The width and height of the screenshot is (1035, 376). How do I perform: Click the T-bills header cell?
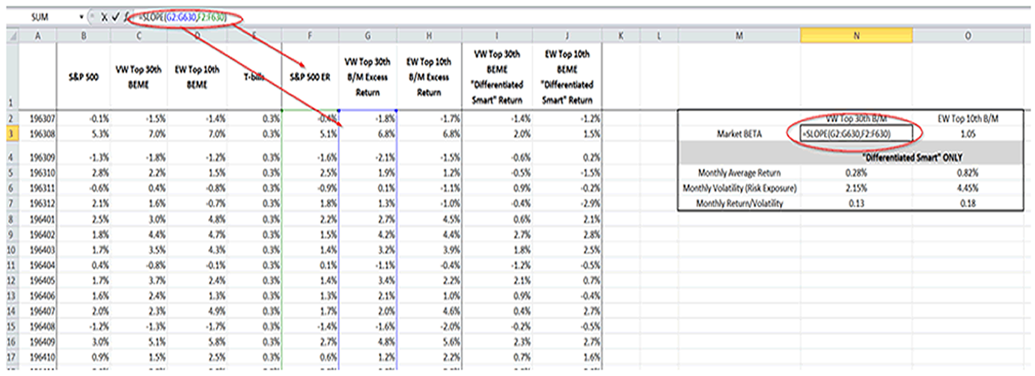(x=254, y=76)
